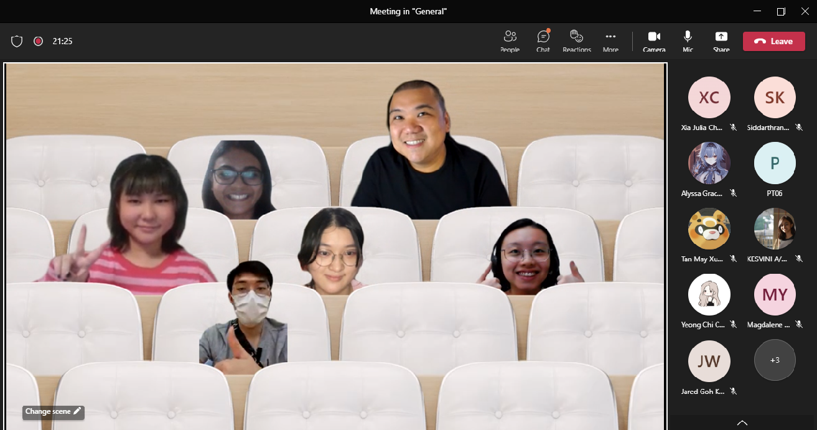Select the PT06 participant avatar
817x430 pixels.
[x=775, y=163]
